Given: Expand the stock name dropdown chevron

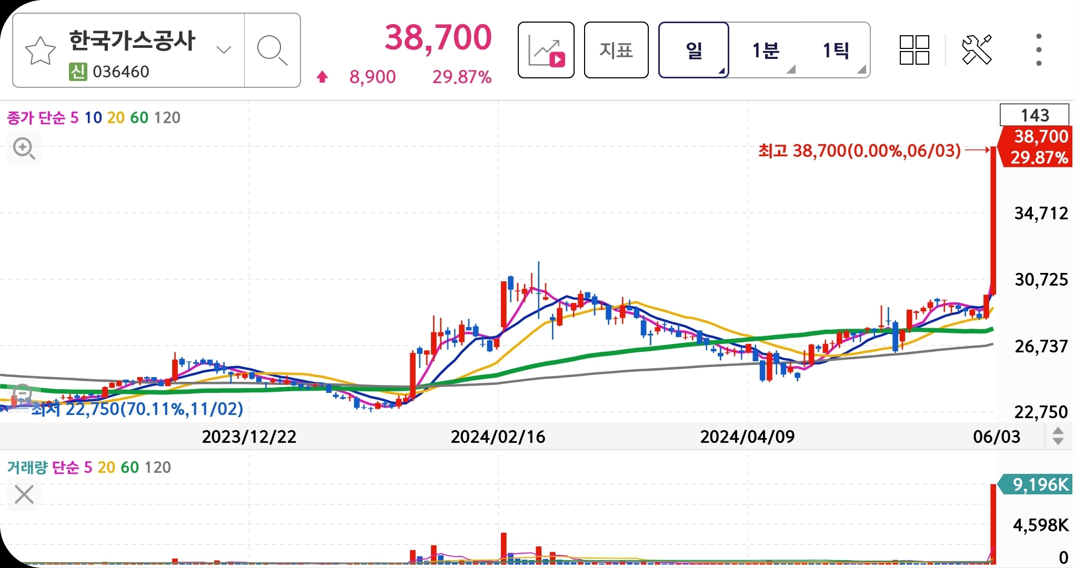Looking at the screenshot, I should coord(224,50).
